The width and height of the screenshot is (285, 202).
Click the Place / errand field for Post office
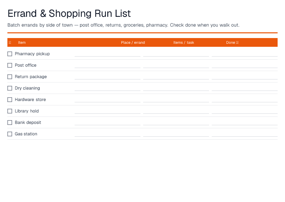[x=108, y=65]
